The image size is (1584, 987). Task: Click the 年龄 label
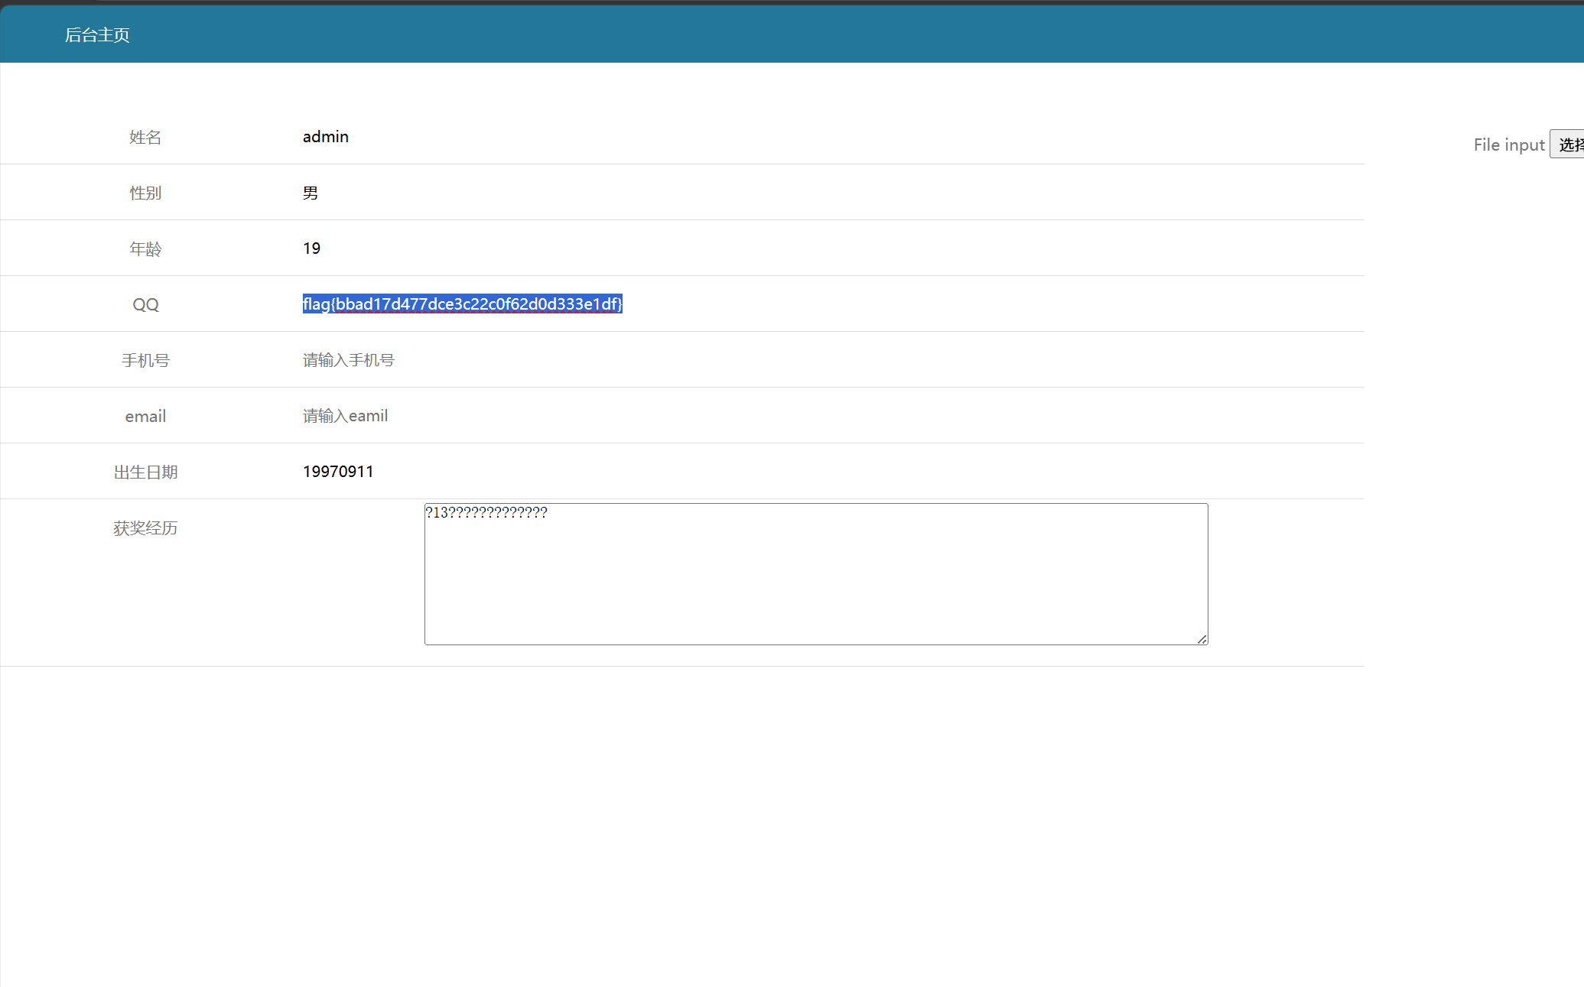[145, 249]
